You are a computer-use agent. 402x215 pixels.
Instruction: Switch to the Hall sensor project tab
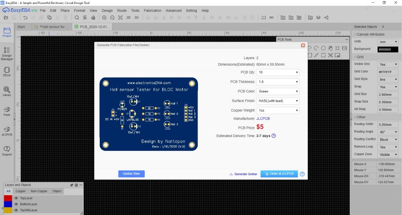pos(52,27)
